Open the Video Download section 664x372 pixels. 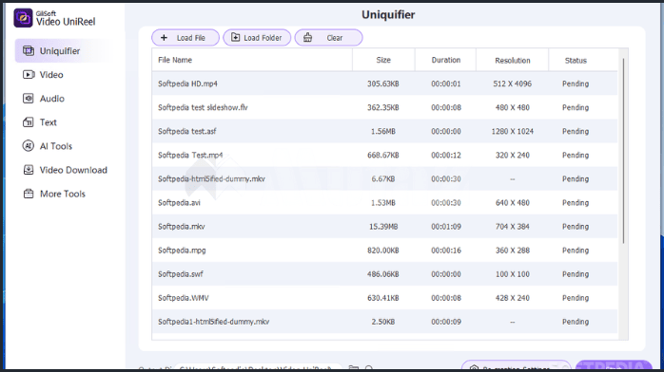65,170
